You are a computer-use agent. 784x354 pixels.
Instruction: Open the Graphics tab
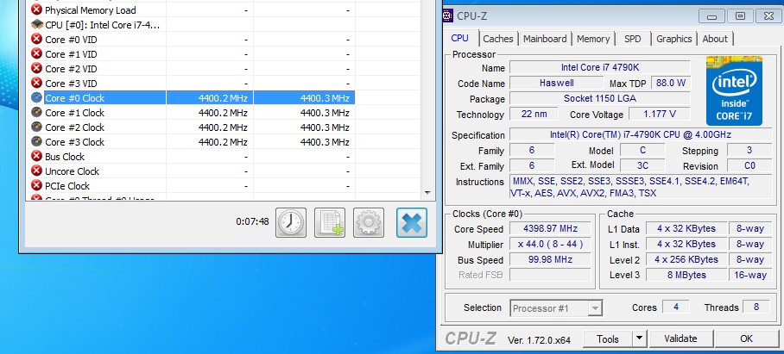tap(674, 39)
